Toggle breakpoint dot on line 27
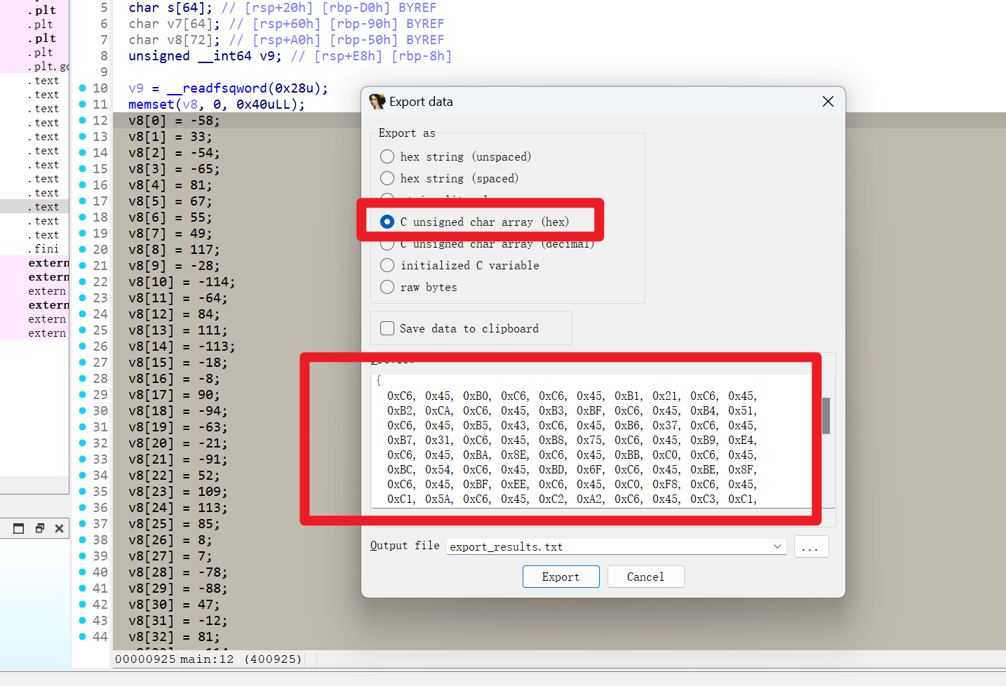 (82, 362)
